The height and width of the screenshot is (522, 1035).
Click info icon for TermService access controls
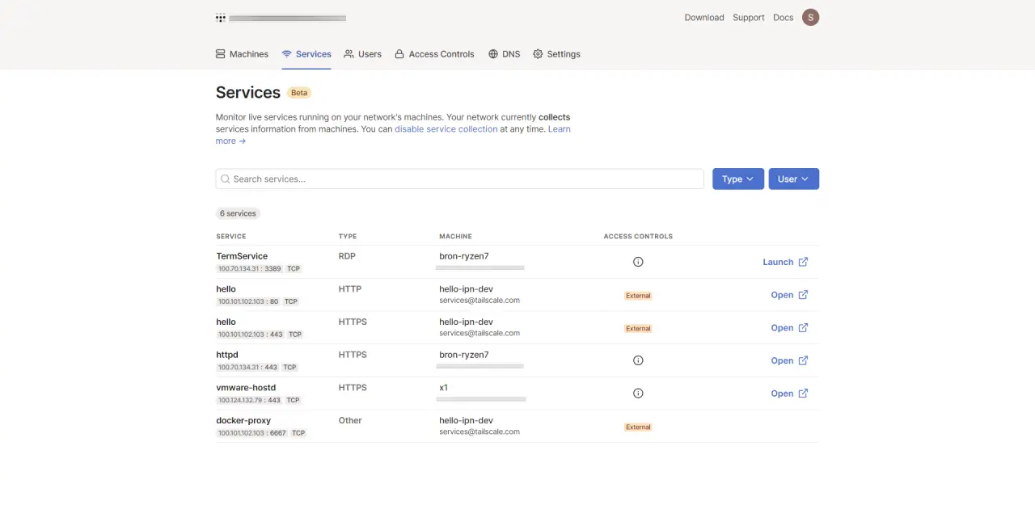tap(638, 262)
